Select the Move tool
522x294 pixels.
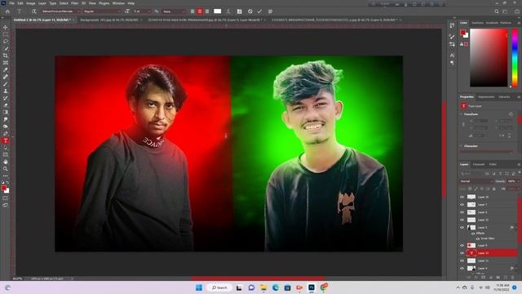6,27
